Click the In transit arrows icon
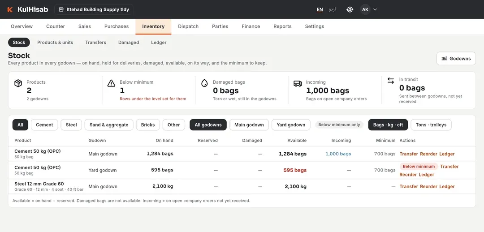This screenshot has height=232, width=484. pos(391,81)
